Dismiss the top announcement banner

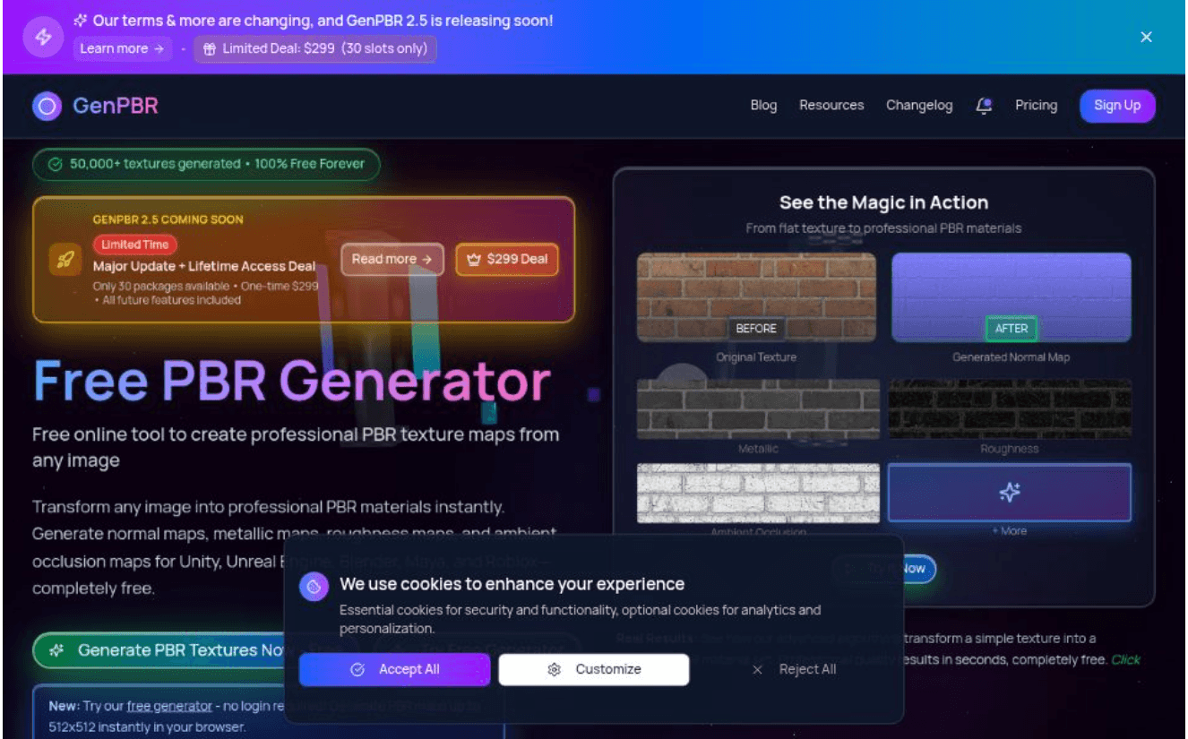pos(1146,37)
